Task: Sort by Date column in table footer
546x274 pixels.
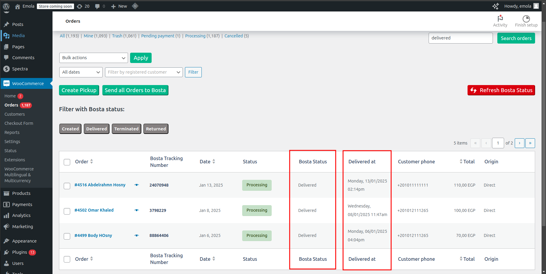Action: pyautogui.click(x=207, y=259)
